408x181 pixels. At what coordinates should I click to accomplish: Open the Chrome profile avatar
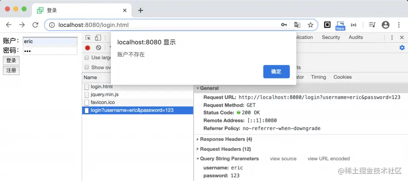pos(385,25)
